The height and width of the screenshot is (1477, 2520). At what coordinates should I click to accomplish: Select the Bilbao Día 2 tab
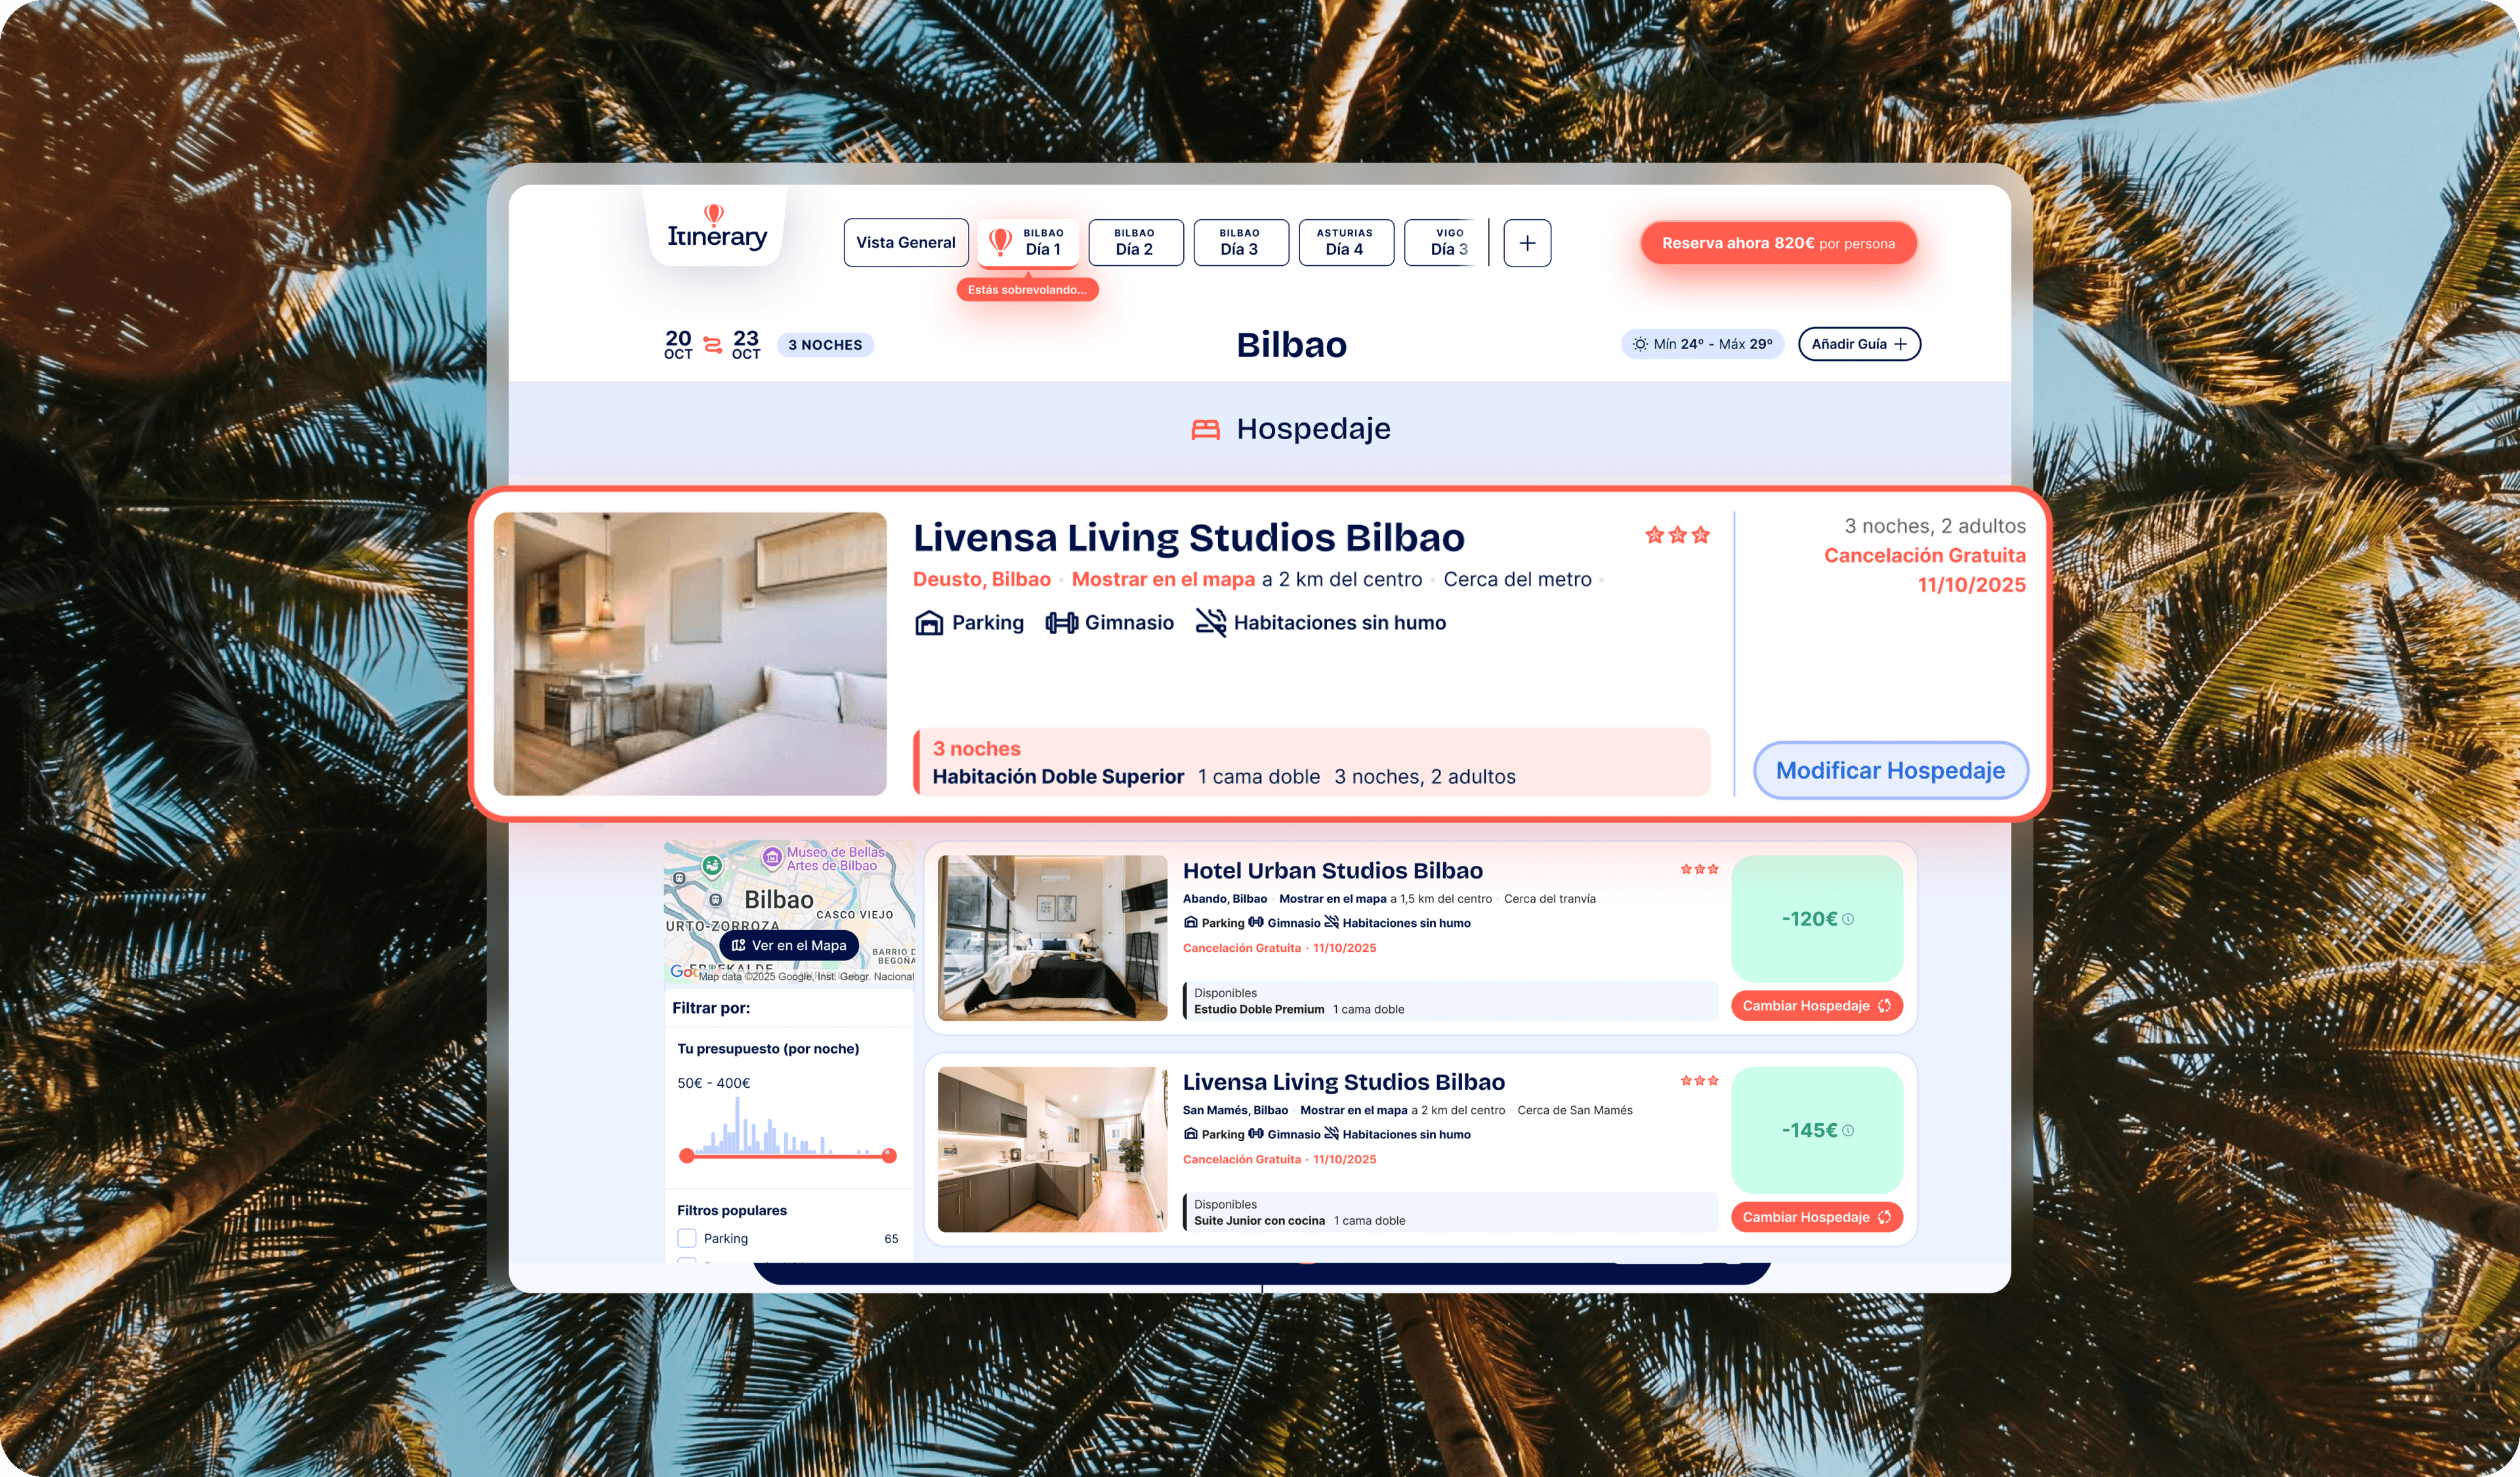pos(1135,243)
